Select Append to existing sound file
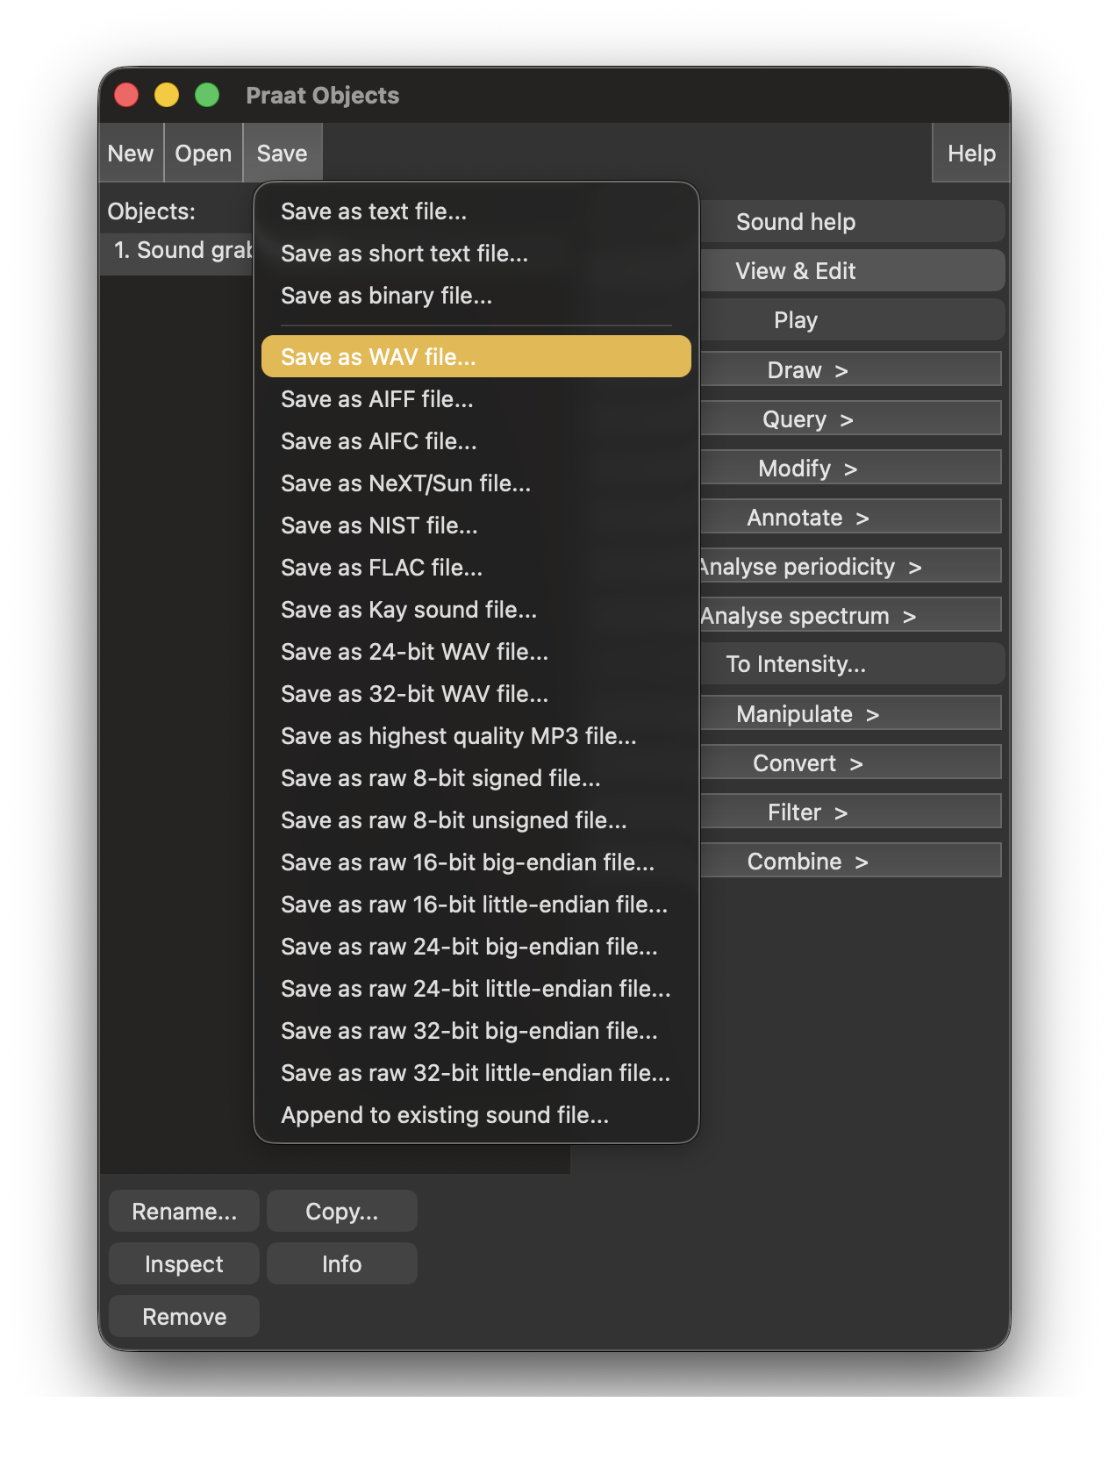 [444, 1115]
